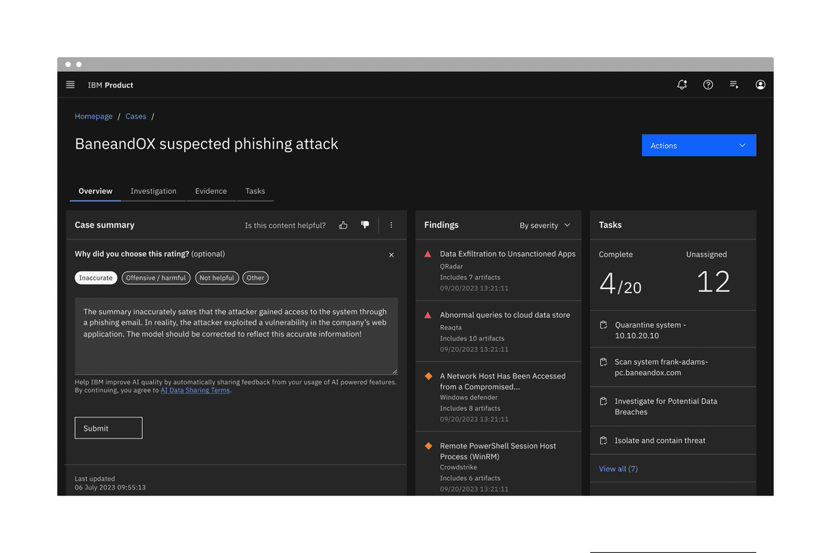Open the Case summary overflow menu
This screenshot has width=831, height=553.
(391, 224)
